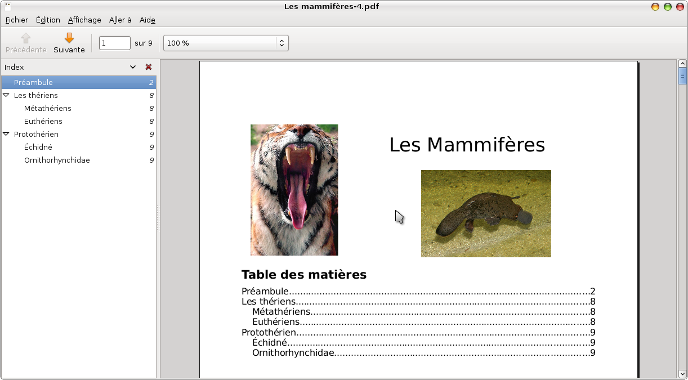The width and height of the screenshot is (688, 380).
Task: Click the Les Mammifères document title
Action: [x=467, y=145]
